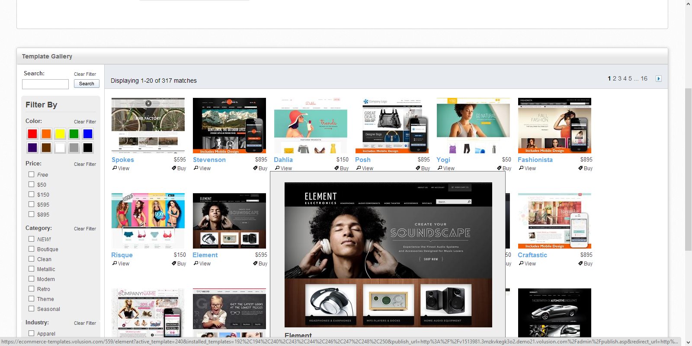The height and width of the screenshot is (346, 692).
Task: Check the Seasonal category filter
Action: coord(31,309)
